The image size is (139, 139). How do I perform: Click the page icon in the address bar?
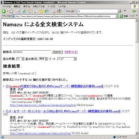14,16
